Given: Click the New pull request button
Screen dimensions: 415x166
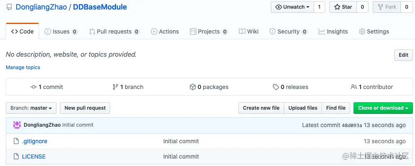Looking at the screenshot, I should point(85,108).
